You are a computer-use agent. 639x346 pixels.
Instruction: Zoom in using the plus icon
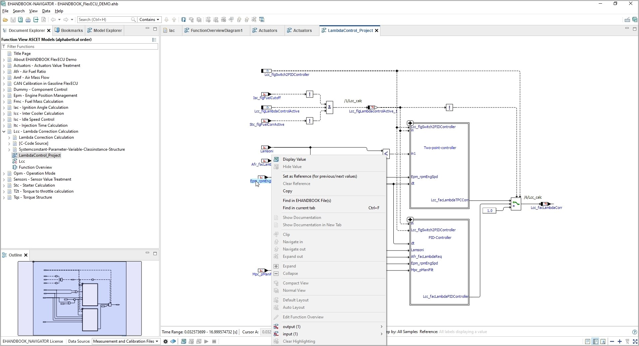(619, 341)
